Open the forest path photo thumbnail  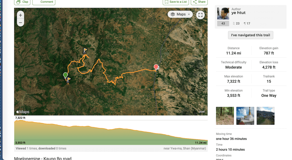pos(225,116)
